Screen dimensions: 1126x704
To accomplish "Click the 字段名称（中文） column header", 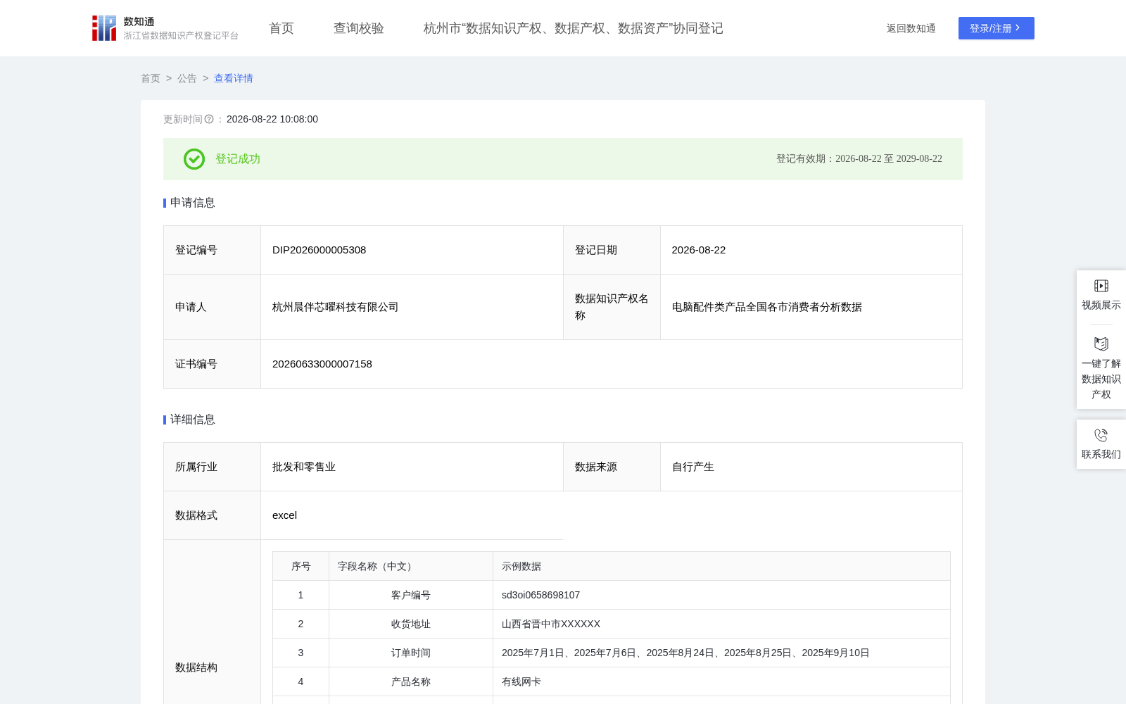I will 377,566.
